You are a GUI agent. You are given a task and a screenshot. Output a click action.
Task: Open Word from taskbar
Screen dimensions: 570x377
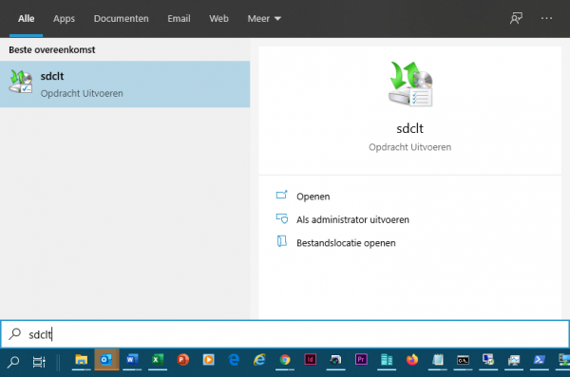tap(132, 360)
